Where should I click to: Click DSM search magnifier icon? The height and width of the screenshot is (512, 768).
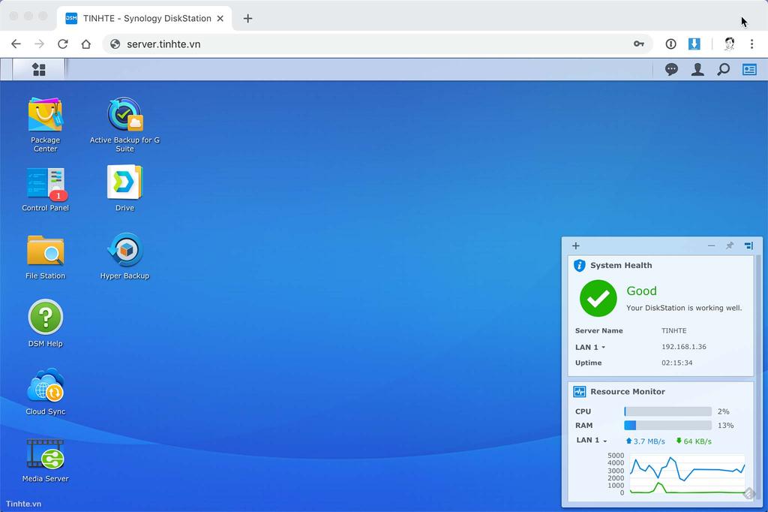[x=724, y=70]
